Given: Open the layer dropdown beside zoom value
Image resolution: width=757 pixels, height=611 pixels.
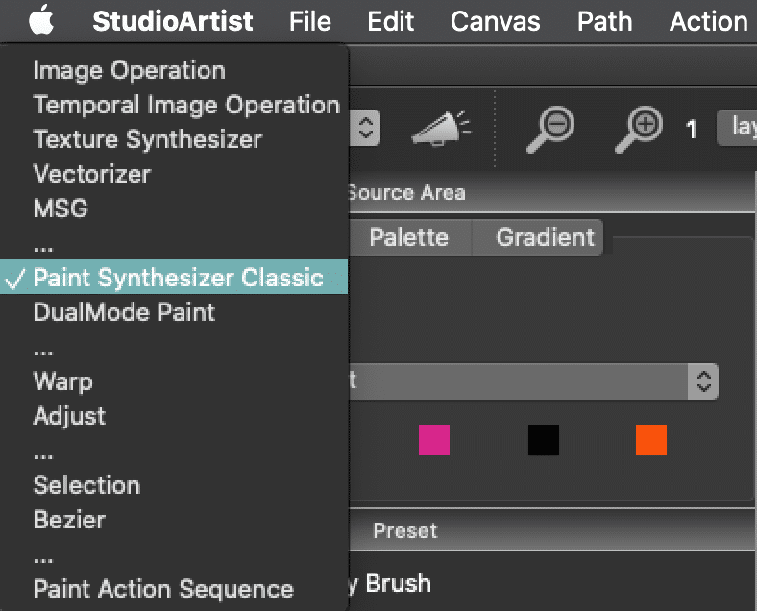Looking at the screenshot, I should click(737, 128).
